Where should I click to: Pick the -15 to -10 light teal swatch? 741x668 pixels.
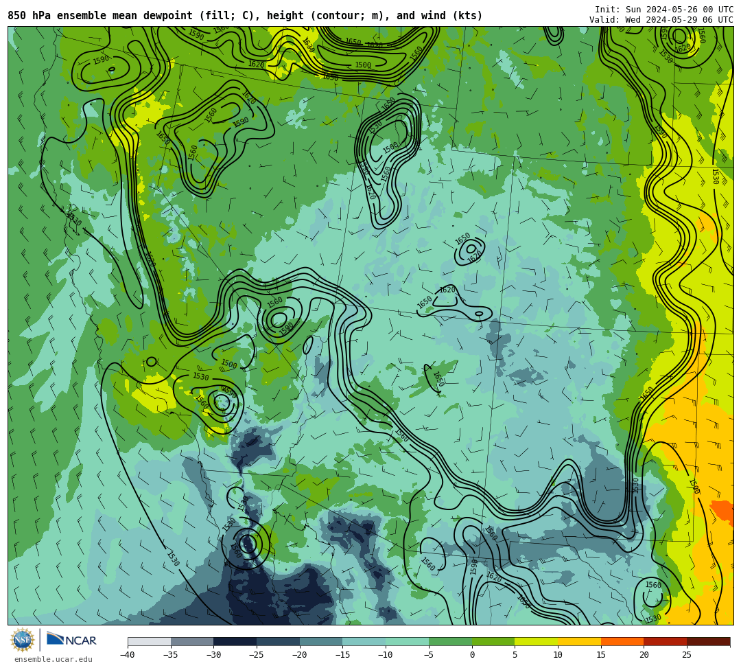364,641
